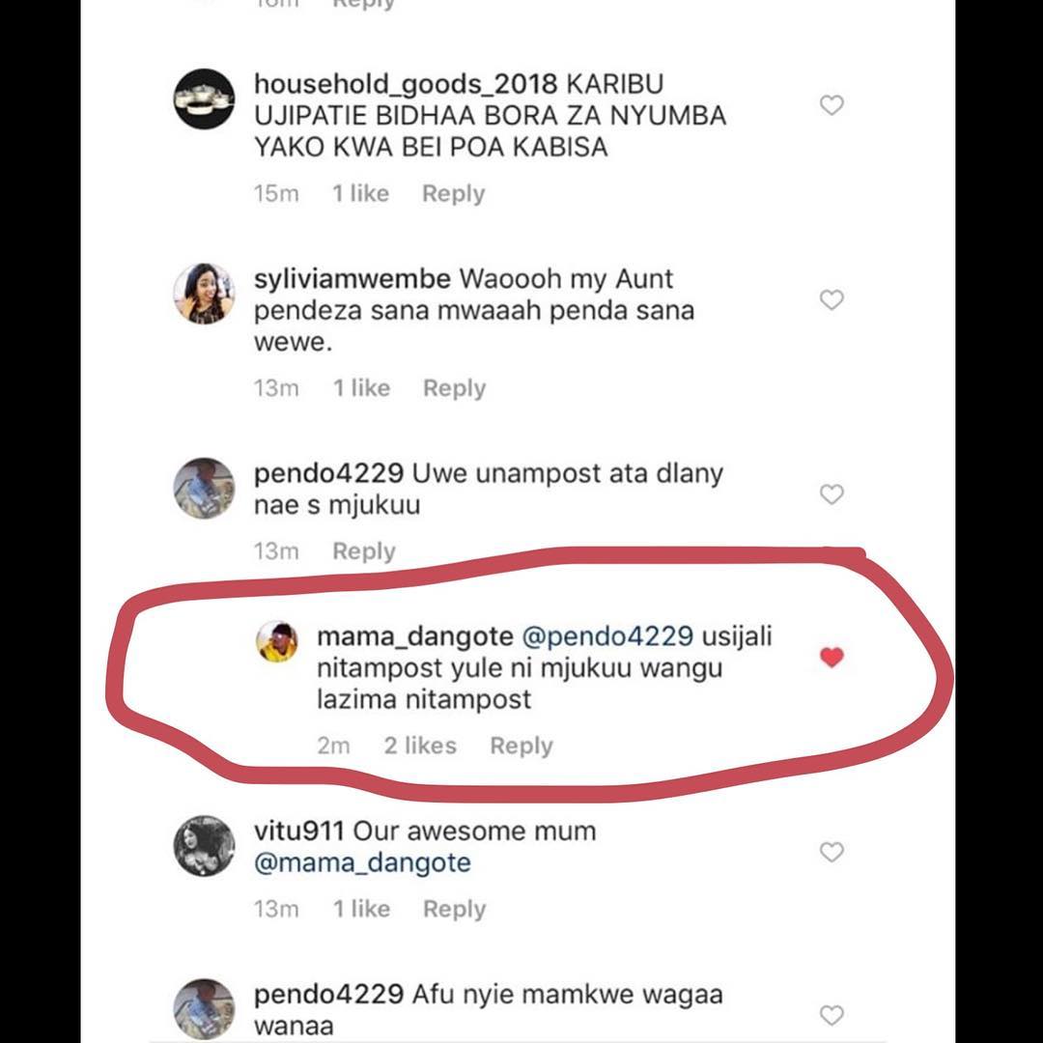Like pendo4229's 'Uwe unampost' comment

(x=832, y=494)
